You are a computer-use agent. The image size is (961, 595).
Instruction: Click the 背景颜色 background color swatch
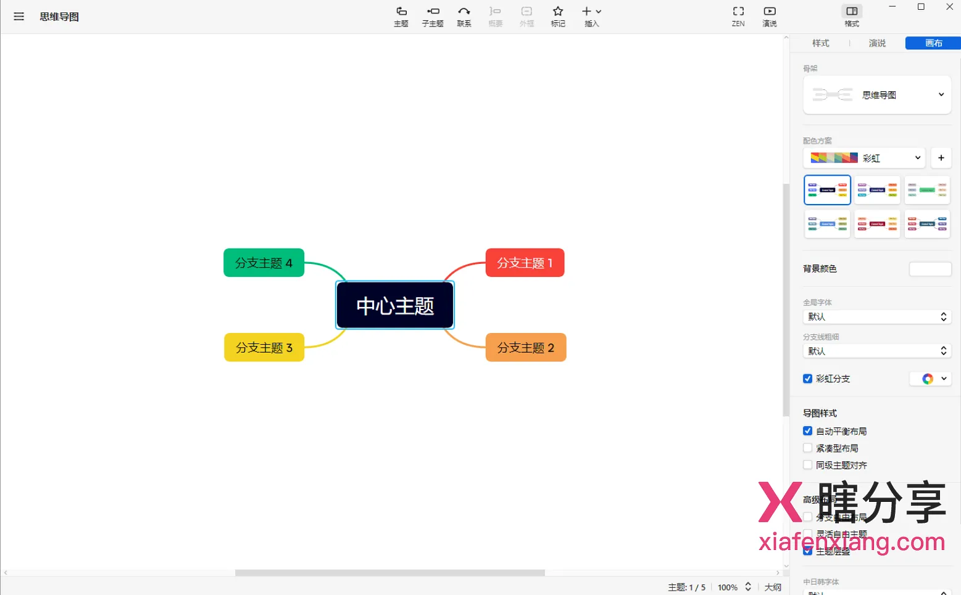[930, 269]
